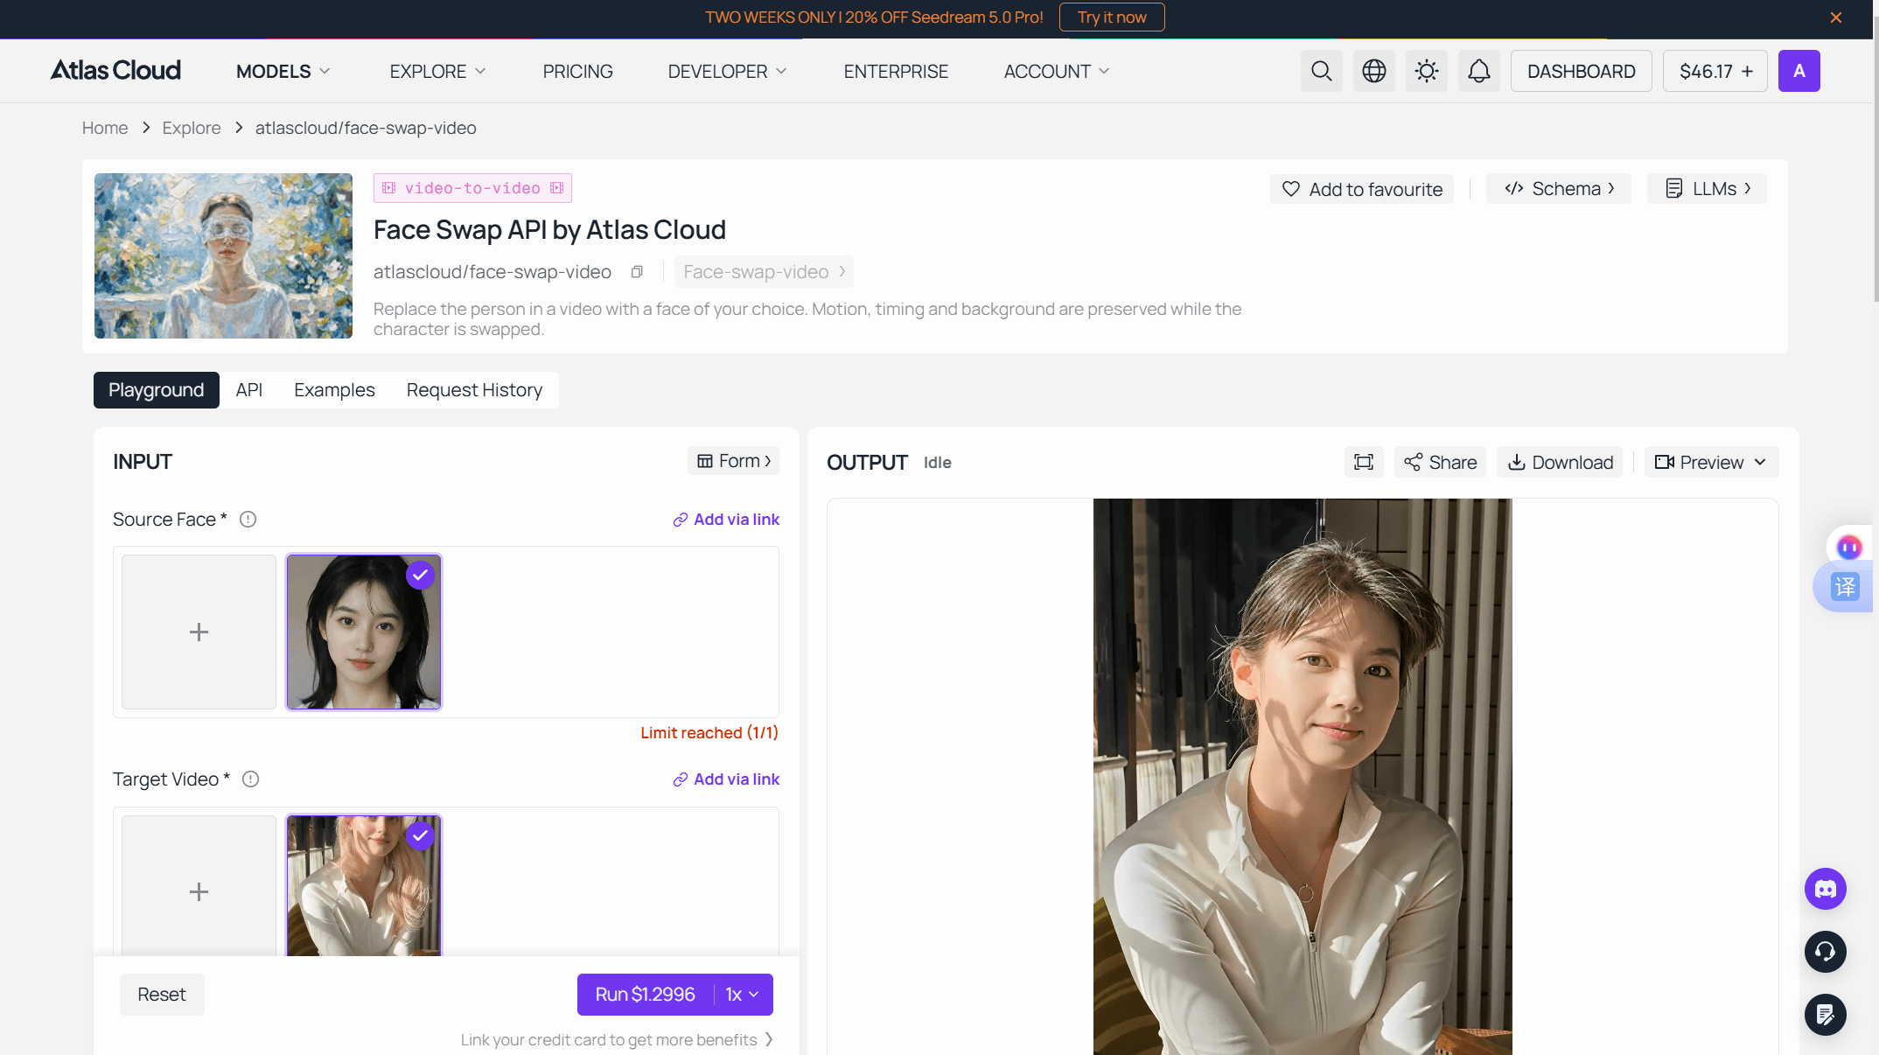Toggle light/dark theme sun icon

pyautogui.click(x=1426, y=71)
